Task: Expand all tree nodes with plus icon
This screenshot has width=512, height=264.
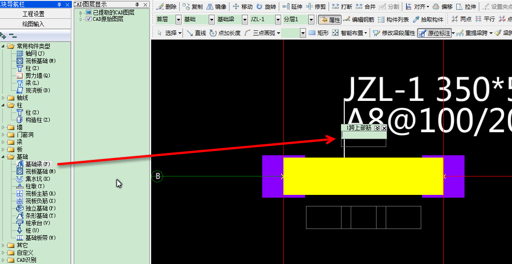Action: (3, 35)
